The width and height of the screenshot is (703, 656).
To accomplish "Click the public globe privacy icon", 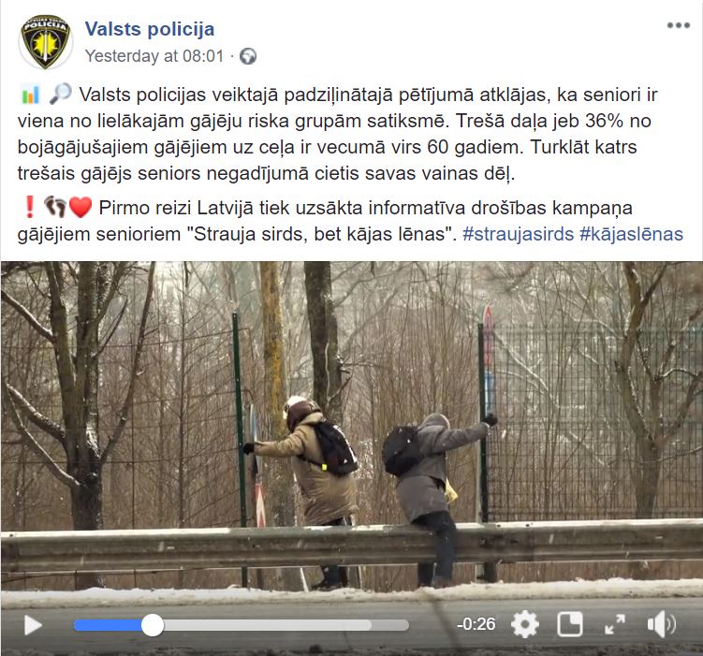I will 248,56.
